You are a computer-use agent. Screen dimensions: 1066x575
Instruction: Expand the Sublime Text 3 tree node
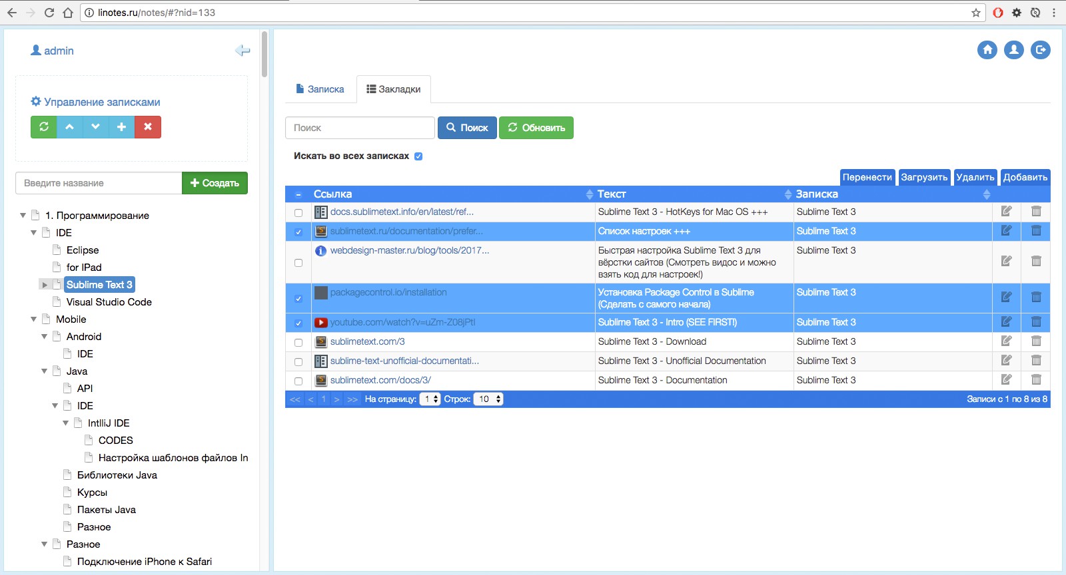coord(45,285)
